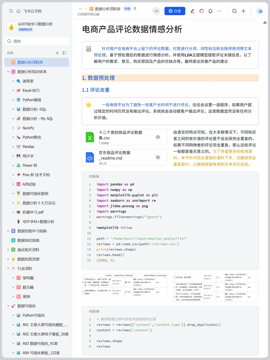
Task: Open 数据可视化案例 page
Action: (x=35, y=193)
